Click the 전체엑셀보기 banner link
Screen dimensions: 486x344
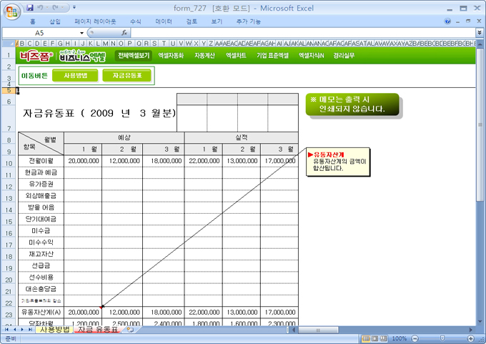point(133,55)
